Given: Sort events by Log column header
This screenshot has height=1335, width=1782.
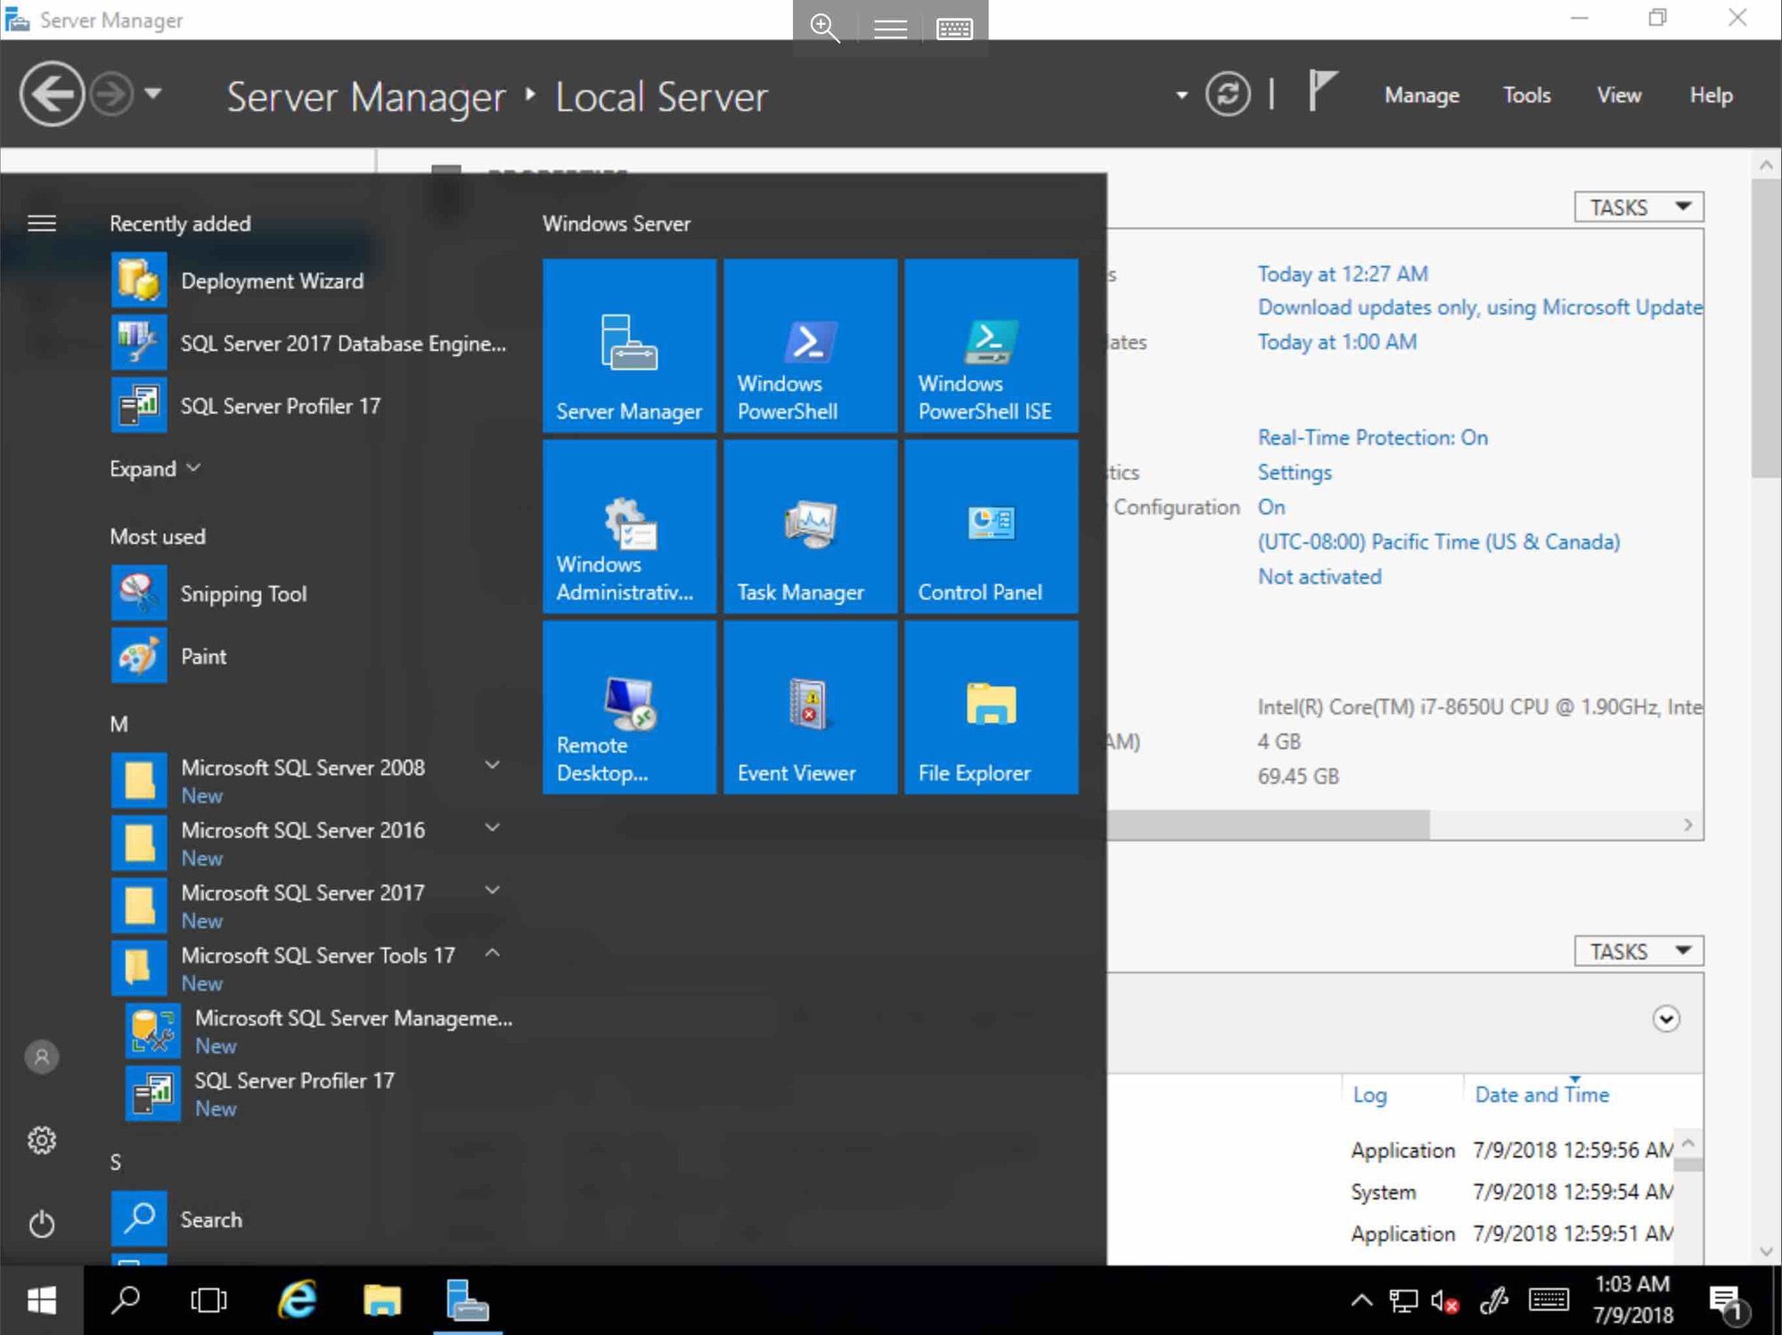Looking at the screenshot, I should pos(1369,1095).
